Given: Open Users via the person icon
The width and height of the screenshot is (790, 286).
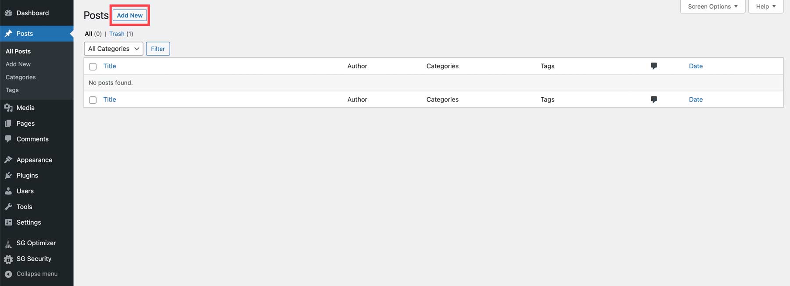Looking at the screenshot, I should pos(8,191).
